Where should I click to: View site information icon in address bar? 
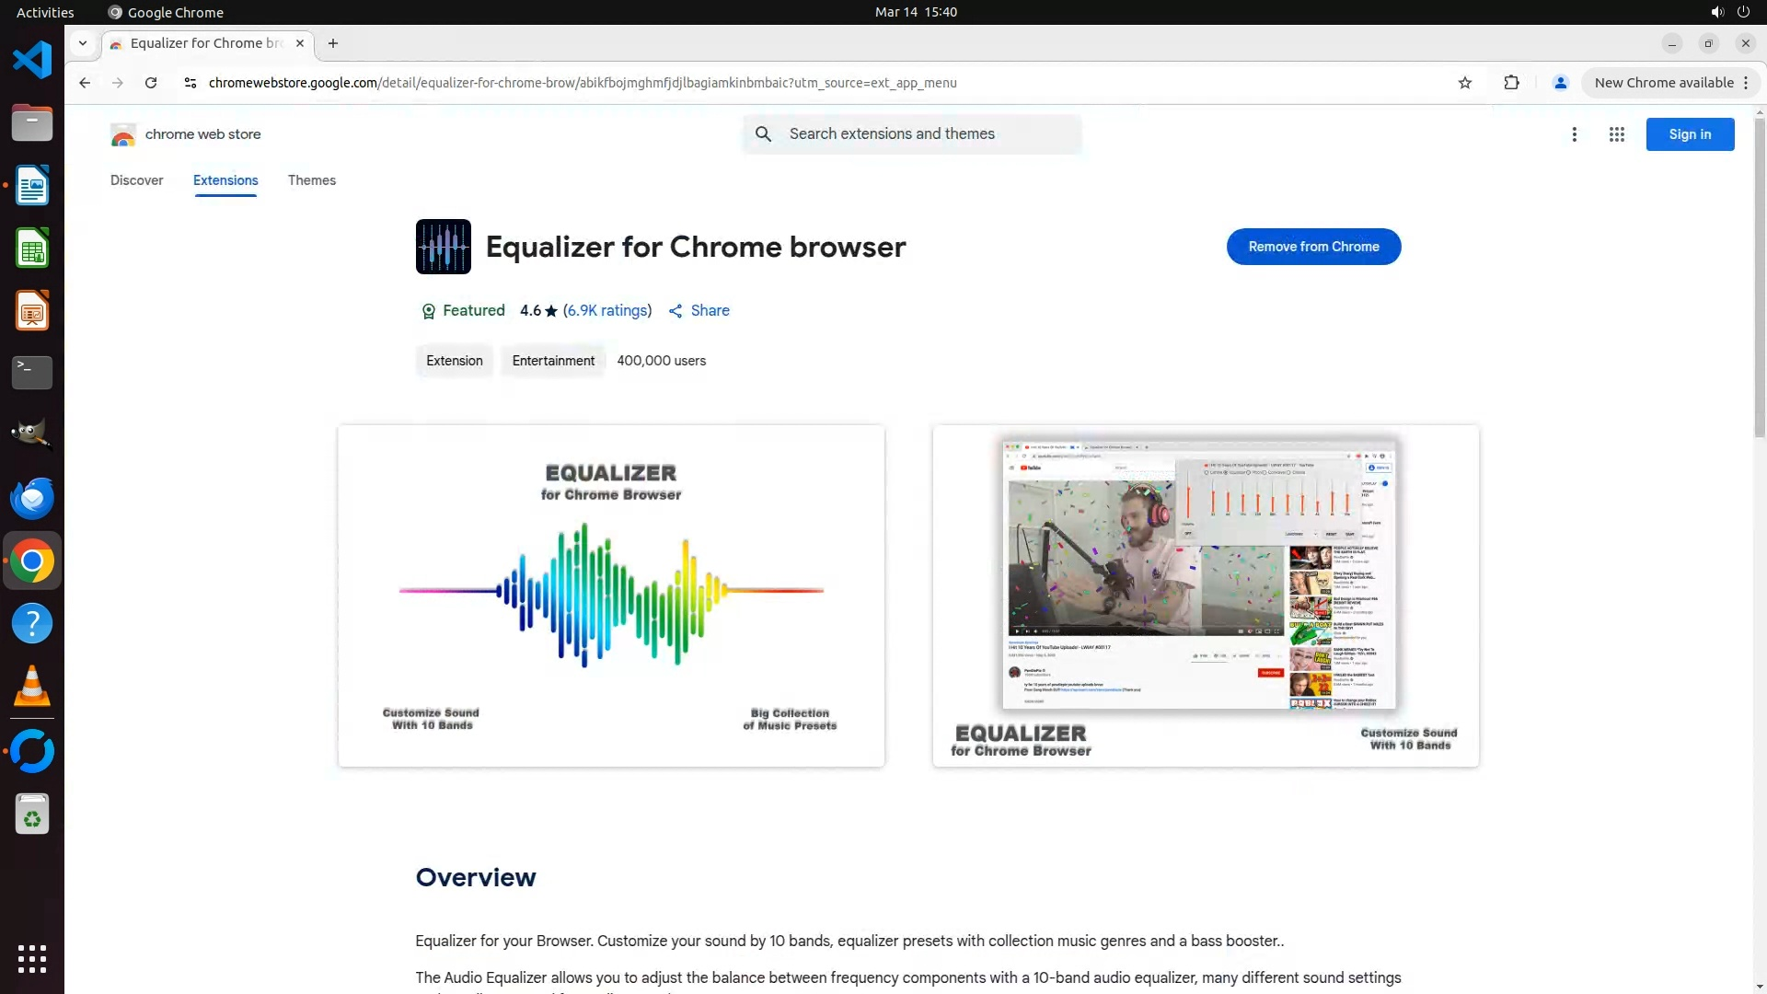pyautogui.click(x=191, y=83)
